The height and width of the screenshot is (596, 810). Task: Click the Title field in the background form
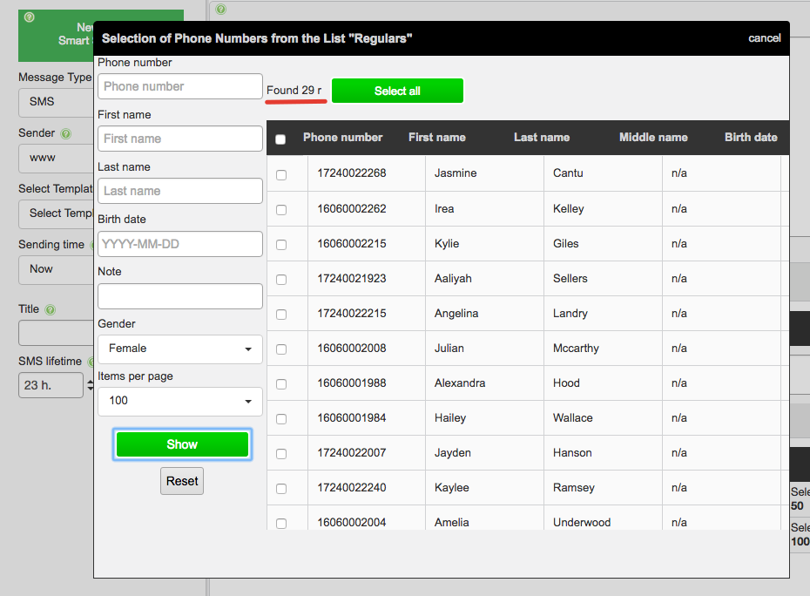(57, 333)
